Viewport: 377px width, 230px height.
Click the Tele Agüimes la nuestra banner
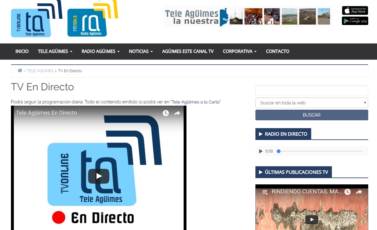[248, 17]
